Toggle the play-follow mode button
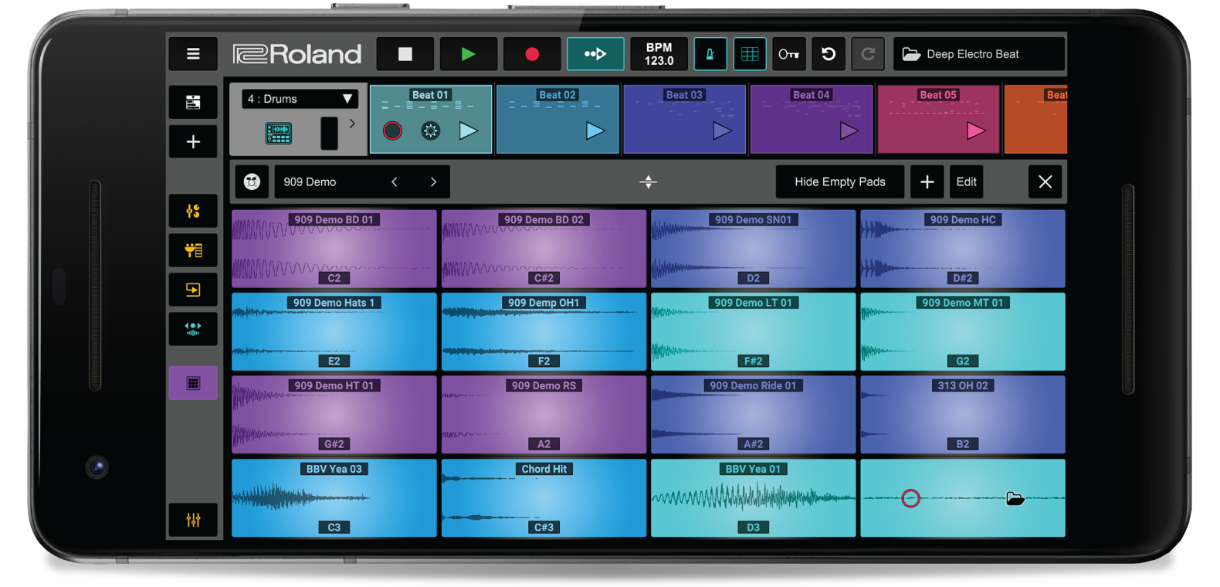Image resolution: width=1220 pixels, height=587 pixels. pyautogui.click(x=595, y=54)
